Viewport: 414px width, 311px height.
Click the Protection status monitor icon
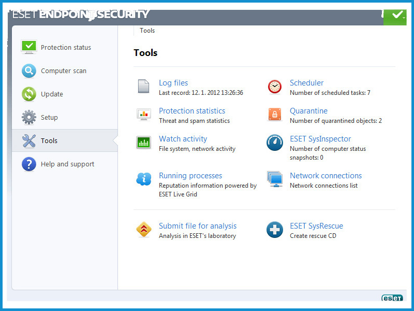click(x=29, y=47)
